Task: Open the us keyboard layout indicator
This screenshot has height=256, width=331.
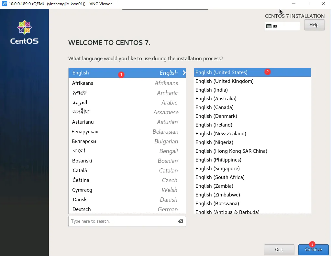Action: (282, 26)
